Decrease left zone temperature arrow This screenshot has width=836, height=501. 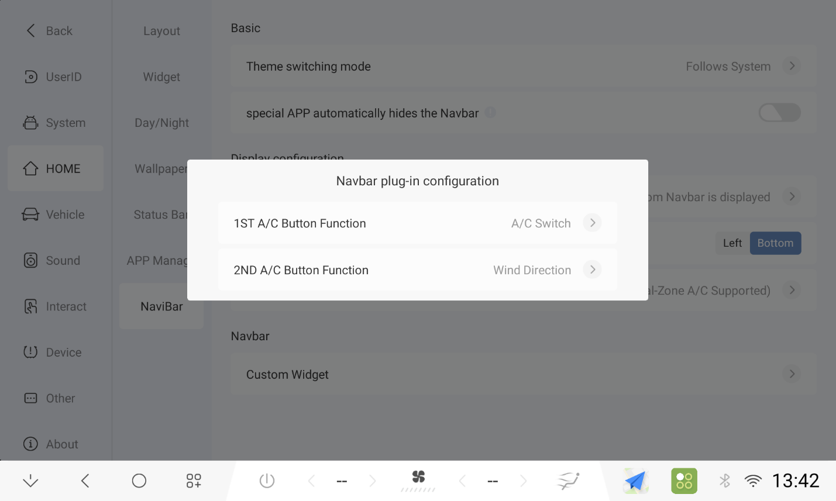point(311,481)
